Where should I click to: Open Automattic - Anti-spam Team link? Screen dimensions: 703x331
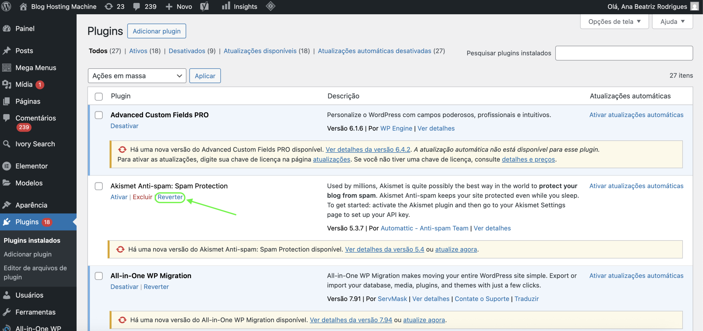[425, 228]
